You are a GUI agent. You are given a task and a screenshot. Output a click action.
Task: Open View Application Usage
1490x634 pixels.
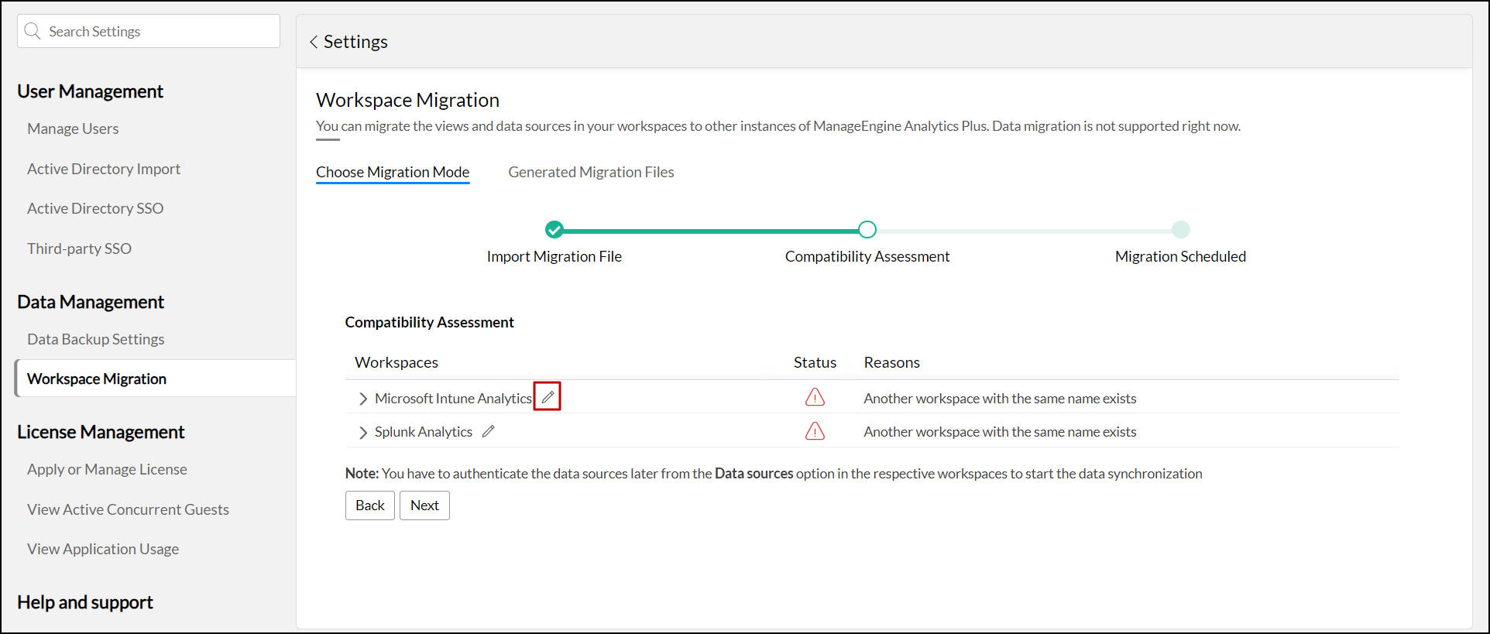click(103, 549)
